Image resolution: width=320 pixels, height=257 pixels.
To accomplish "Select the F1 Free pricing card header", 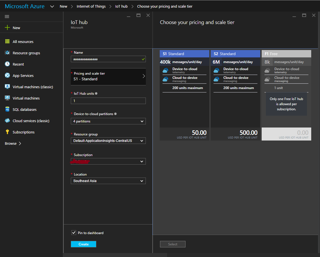I will [286, 54].
